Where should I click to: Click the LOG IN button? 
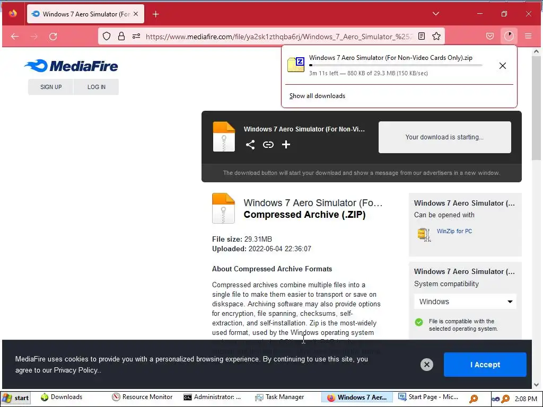pyautogui.click(x=97, y=87)
